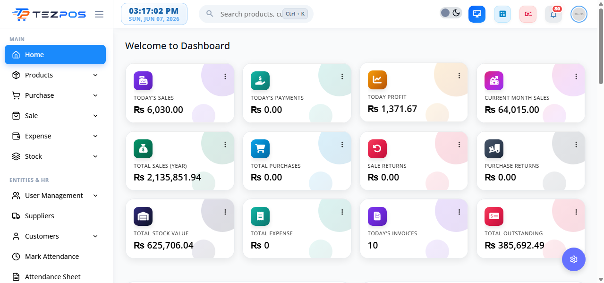The image size is (604, 283).
Task: Click the Rs 385,692.49 outstanding amount
Action: [x=514, y=246]
